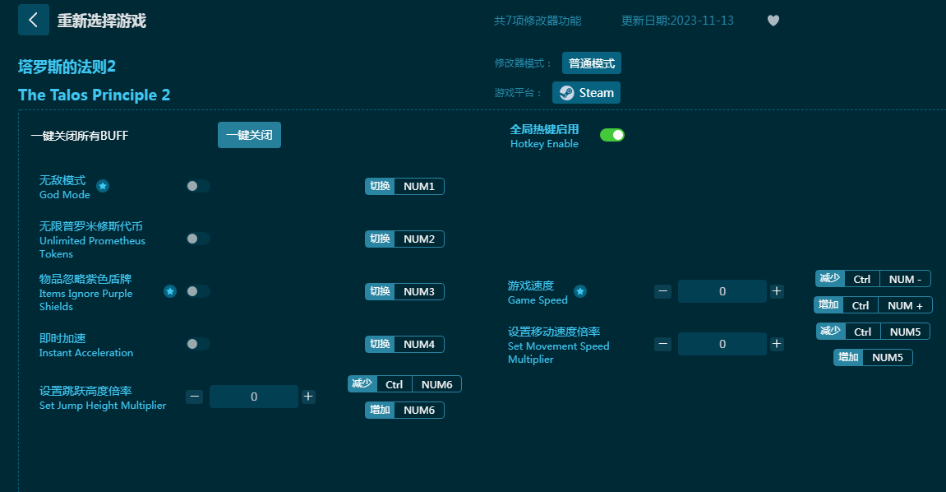
Task: Increase Game Speed with plus button
Action: coord(777,291)
